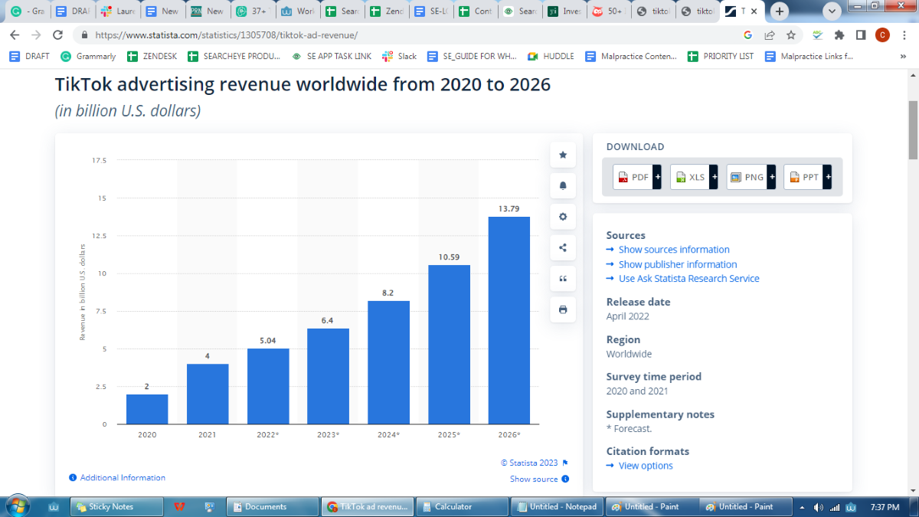
Task: Open the Chrome side panel icon
Action: pos(861,35)
